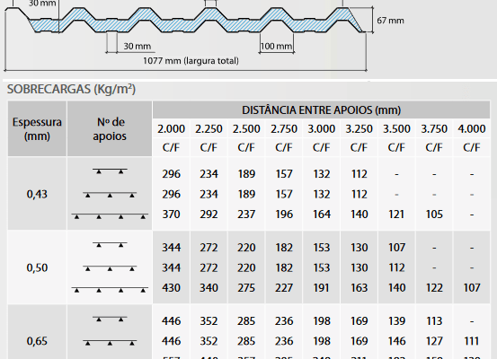Select the 4.000 distance column header

pos(472,129)
